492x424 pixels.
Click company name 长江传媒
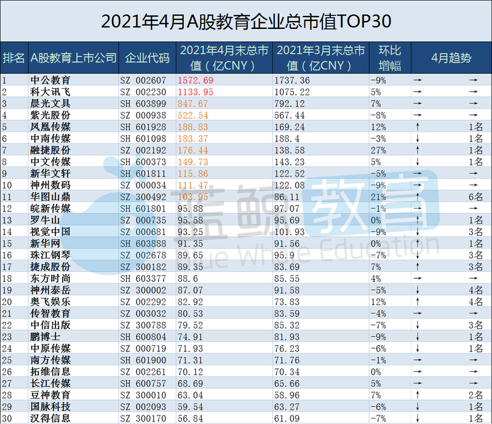[x=50, y=383]
